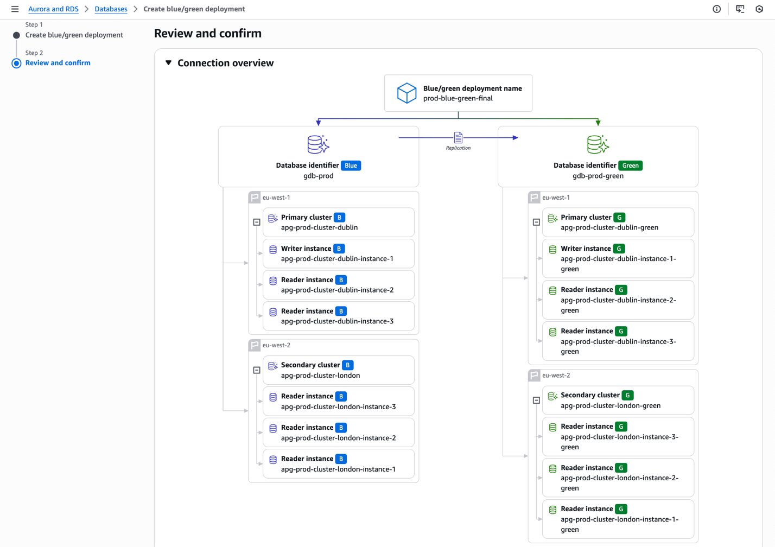Click the green database identifier icon

click(598, 145)
